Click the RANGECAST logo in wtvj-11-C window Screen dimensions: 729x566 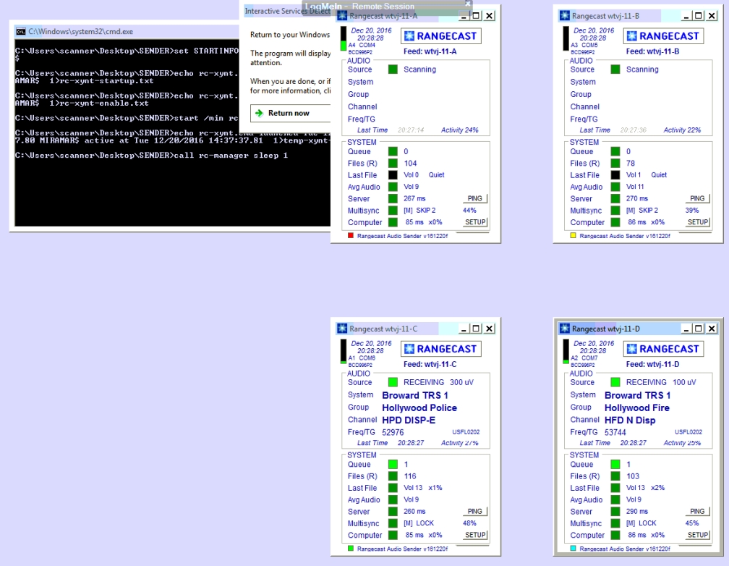(x=440, y=349)
